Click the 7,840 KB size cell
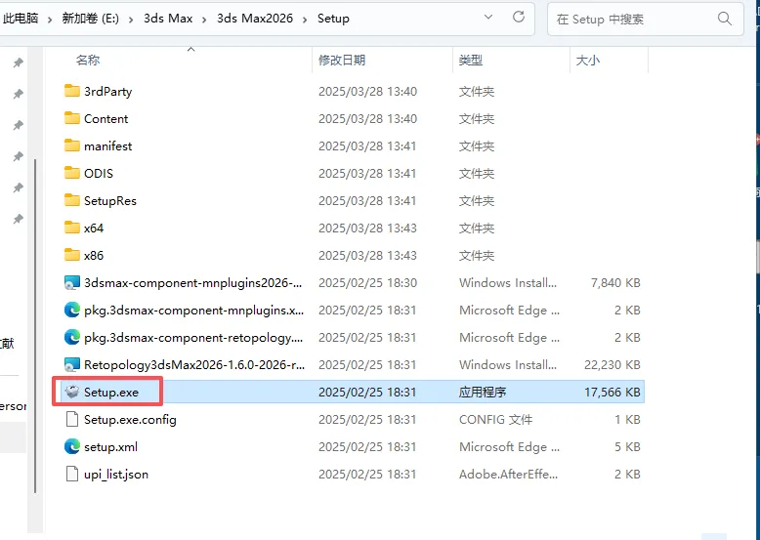 [x=615, y=283]
